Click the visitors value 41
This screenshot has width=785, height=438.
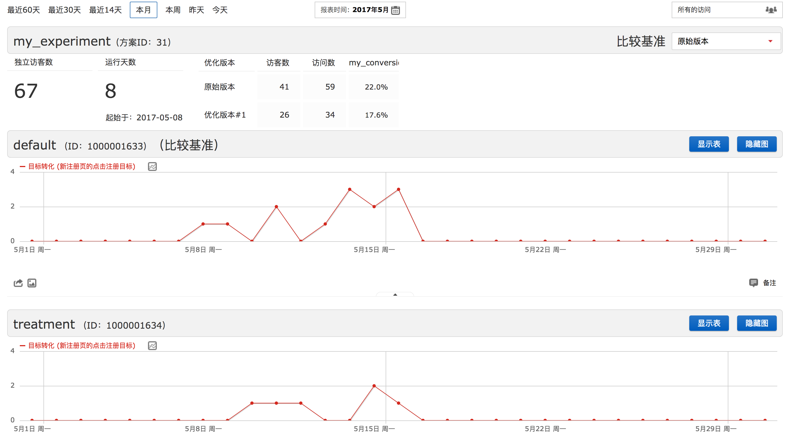[x=284, y=87]
